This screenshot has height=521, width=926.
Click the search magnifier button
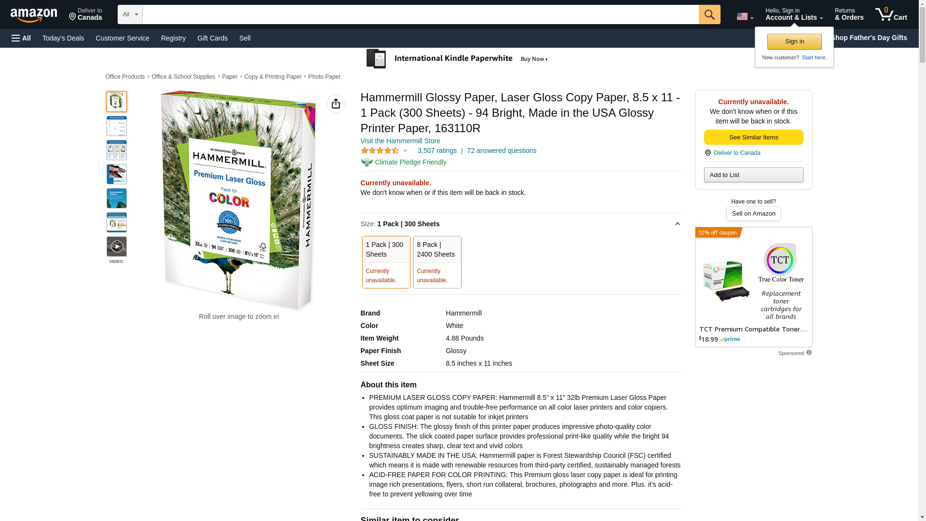(709, 14)
